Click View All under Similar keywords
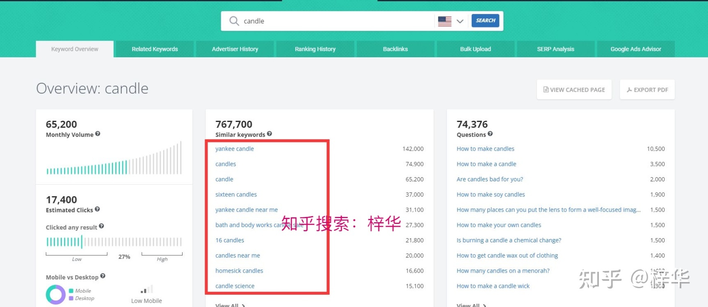Screen dimensions: 708x307 click(230, 305)
